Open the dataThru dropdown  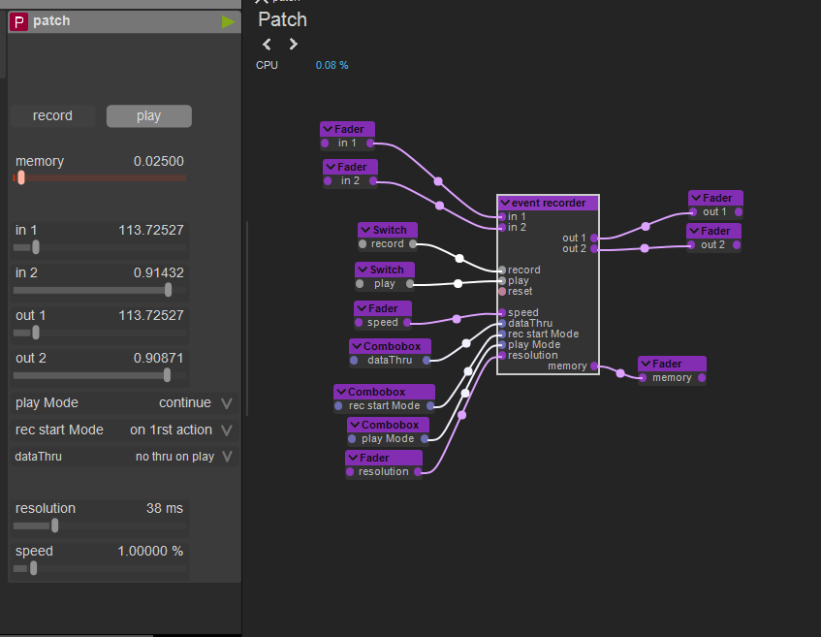tap(226, 456)
